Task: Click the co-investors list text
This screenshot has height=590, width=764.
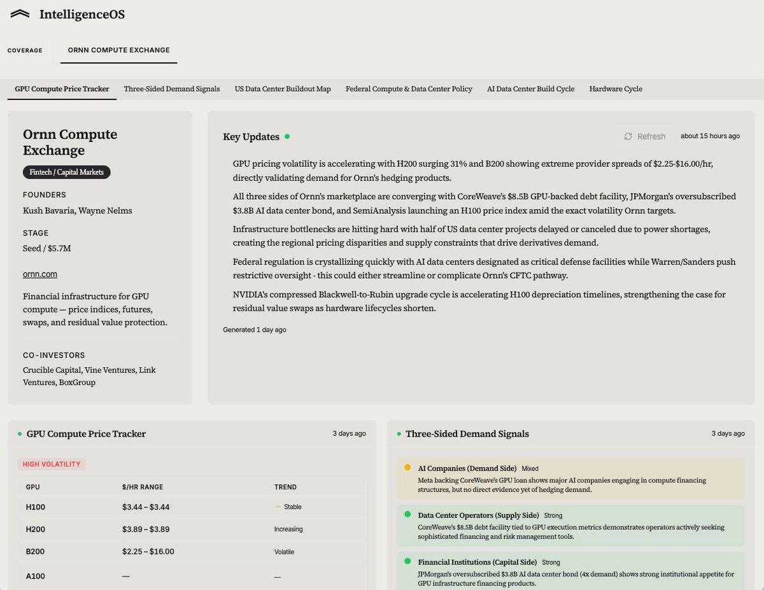Action: pyautogui.click(x=89, y=376)
